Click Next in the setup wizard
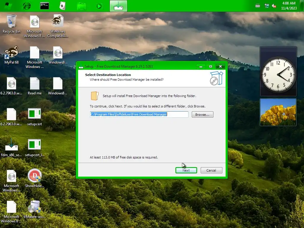 (x=186, y=170)
